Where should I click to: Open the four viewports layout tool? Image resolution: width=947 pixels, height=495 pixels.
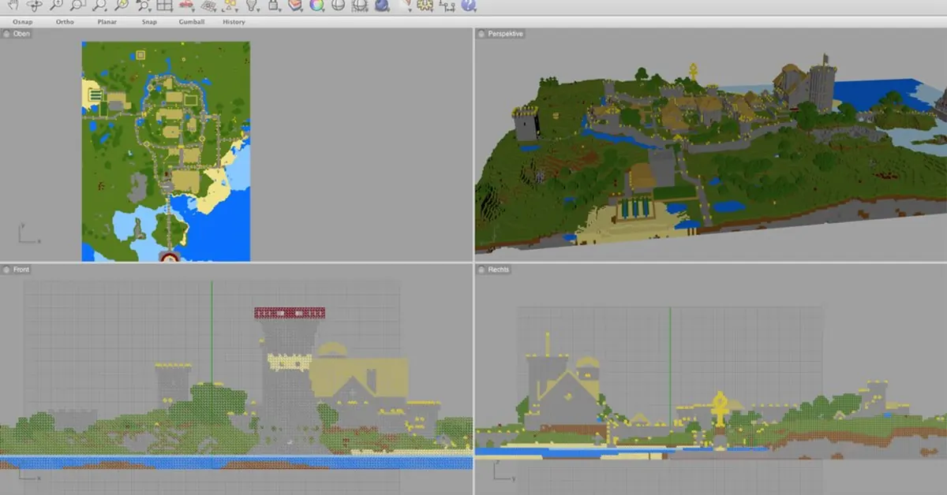(165, 6)
